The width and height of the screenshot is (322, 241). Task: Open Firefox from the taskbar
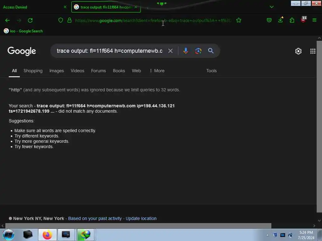[47, 235]
